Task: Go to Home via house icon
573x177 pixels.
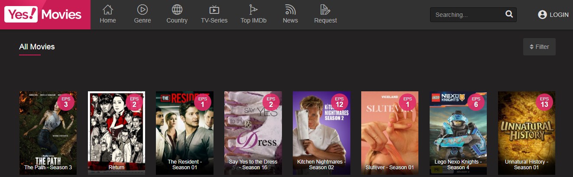Action: (x=108, y=9)
